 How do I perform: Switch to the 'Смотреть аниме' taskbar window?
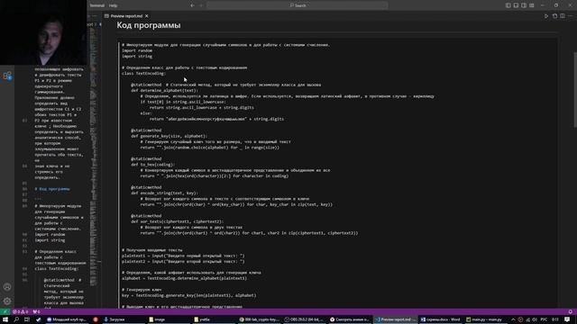[x=350, y=319]
